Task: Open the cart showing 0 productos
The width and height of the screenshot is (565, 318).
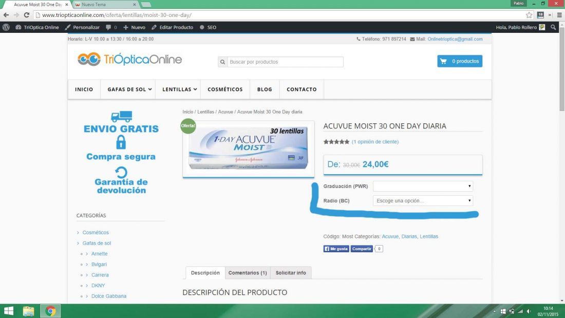Action: point(460,61)
